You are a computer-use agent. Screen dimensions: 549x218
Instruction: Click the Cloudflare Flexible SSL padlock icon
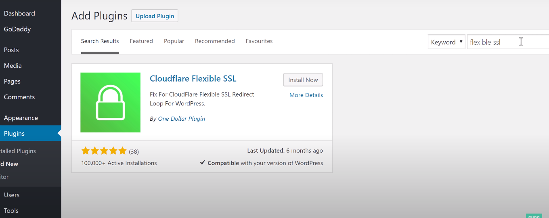110,103
